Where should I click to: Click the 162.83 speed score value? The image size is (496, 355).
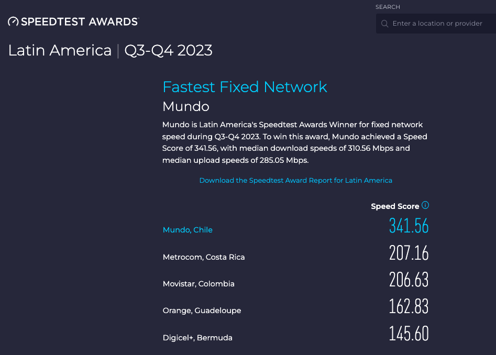click(x=409, y=306)
